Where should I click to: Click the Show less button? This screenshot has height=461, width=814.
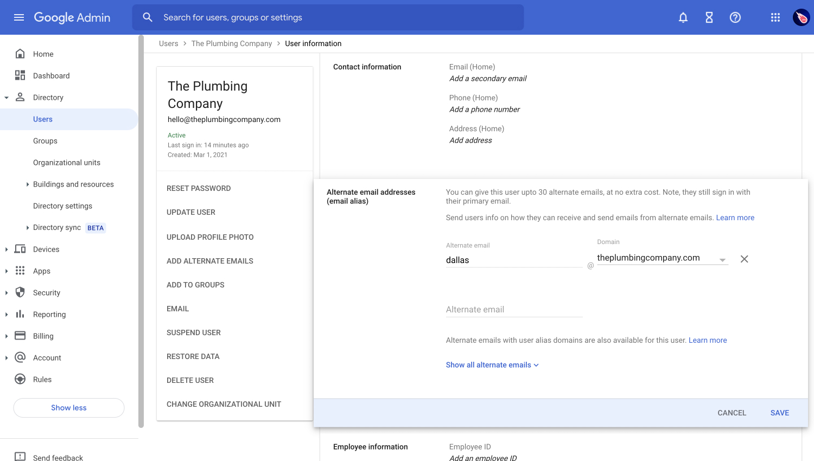[69, 408]
